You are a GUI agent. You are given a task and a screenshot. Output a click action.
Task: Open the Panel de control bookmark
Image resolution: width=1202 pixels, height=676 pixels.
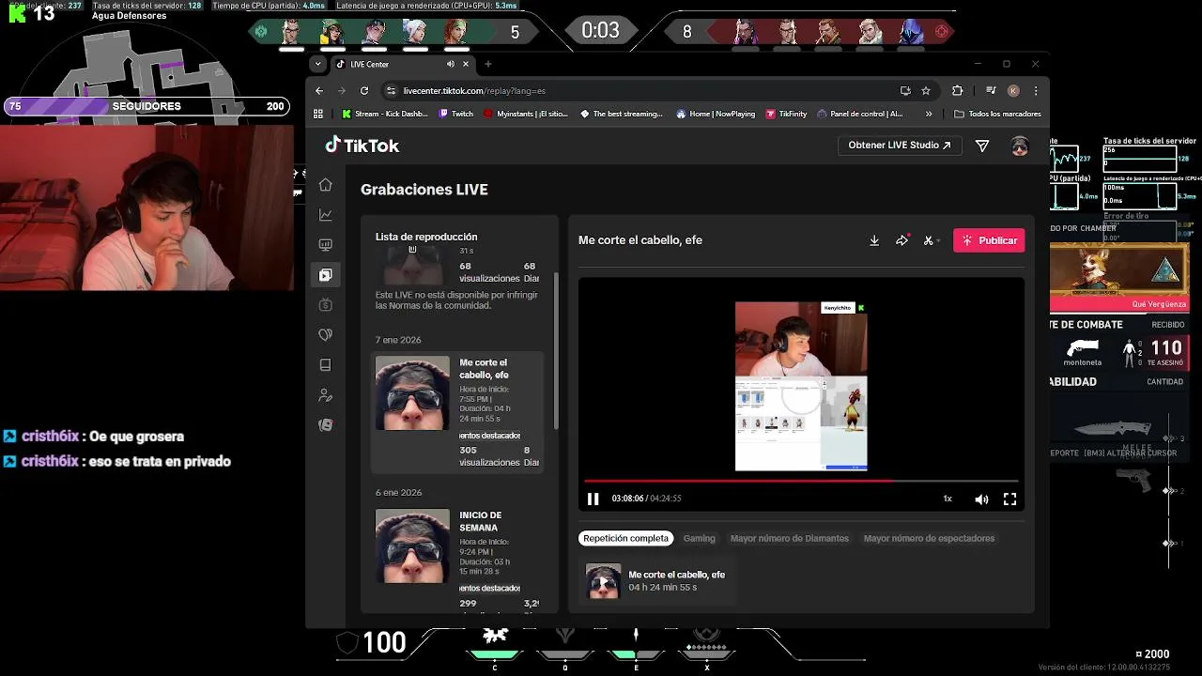860,114
